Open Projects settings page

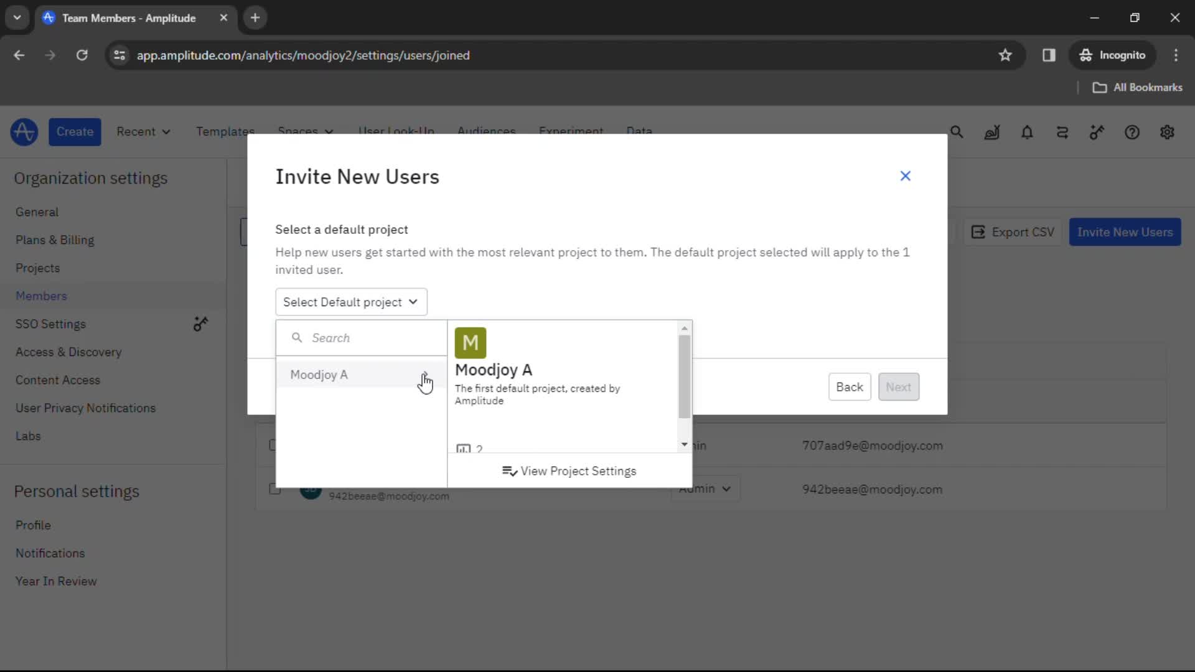[x=37, y=268]
